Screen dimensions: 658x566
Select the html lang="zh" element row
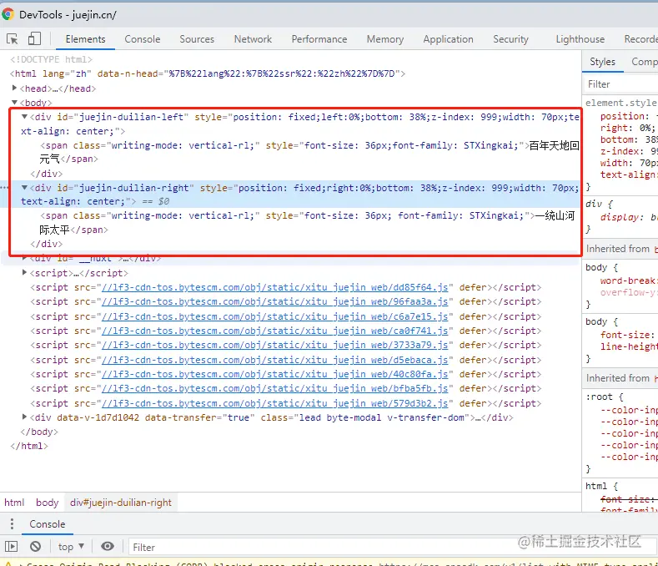(208, 73)
